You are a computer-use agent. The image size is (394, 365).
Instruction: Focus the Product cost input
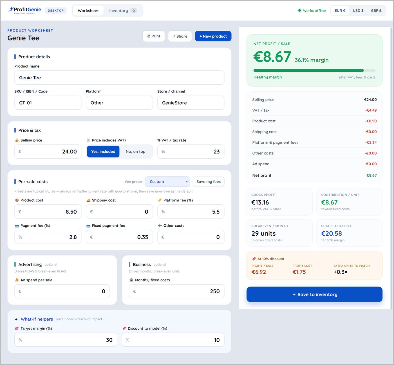point(48,212)
